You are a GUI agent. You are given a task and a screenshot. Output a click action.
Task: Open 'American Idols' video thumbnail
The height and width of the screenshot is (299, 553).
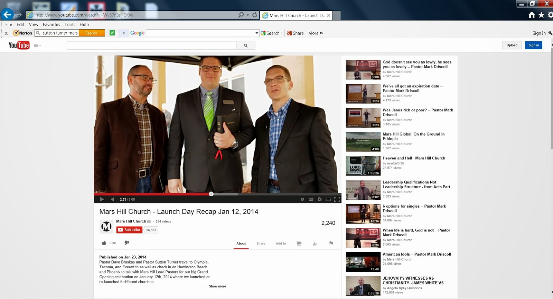[363, 262]
